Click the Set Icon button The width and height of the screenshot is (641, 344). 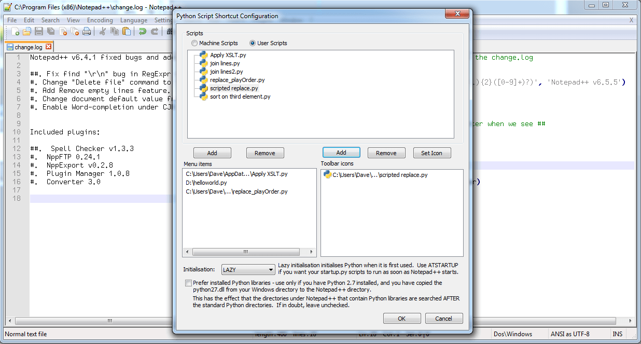[432, 153]
